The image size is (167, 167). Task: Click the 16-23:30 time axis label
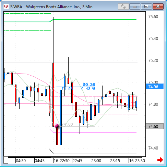[x=137, y=161]
